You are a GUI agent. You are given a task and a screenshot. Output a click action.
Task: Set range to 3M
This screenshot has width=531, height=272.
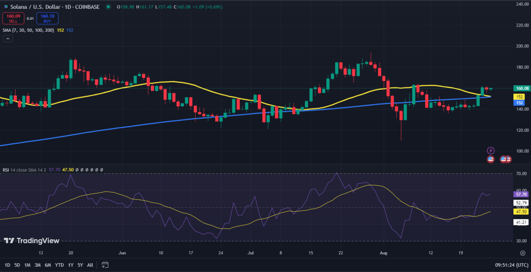[37, 265]
